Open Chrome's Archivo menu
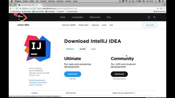Viewport: 175px width, 98px height. [25, 1]
